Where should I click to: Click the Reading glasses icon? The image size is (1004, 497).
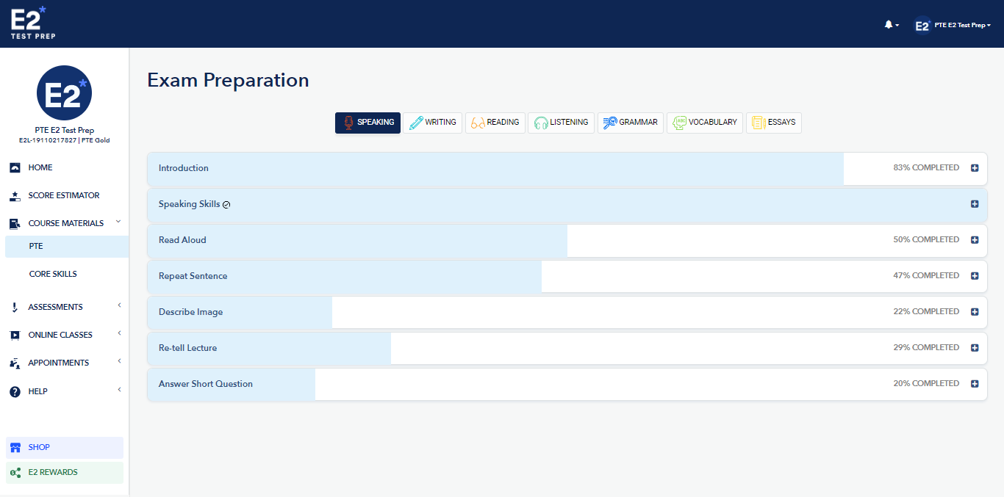click(x=476, y=122)
